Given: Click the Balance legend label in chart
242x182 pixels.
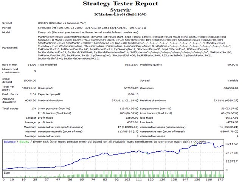Looking at the screenshot, I should (9, 141).
